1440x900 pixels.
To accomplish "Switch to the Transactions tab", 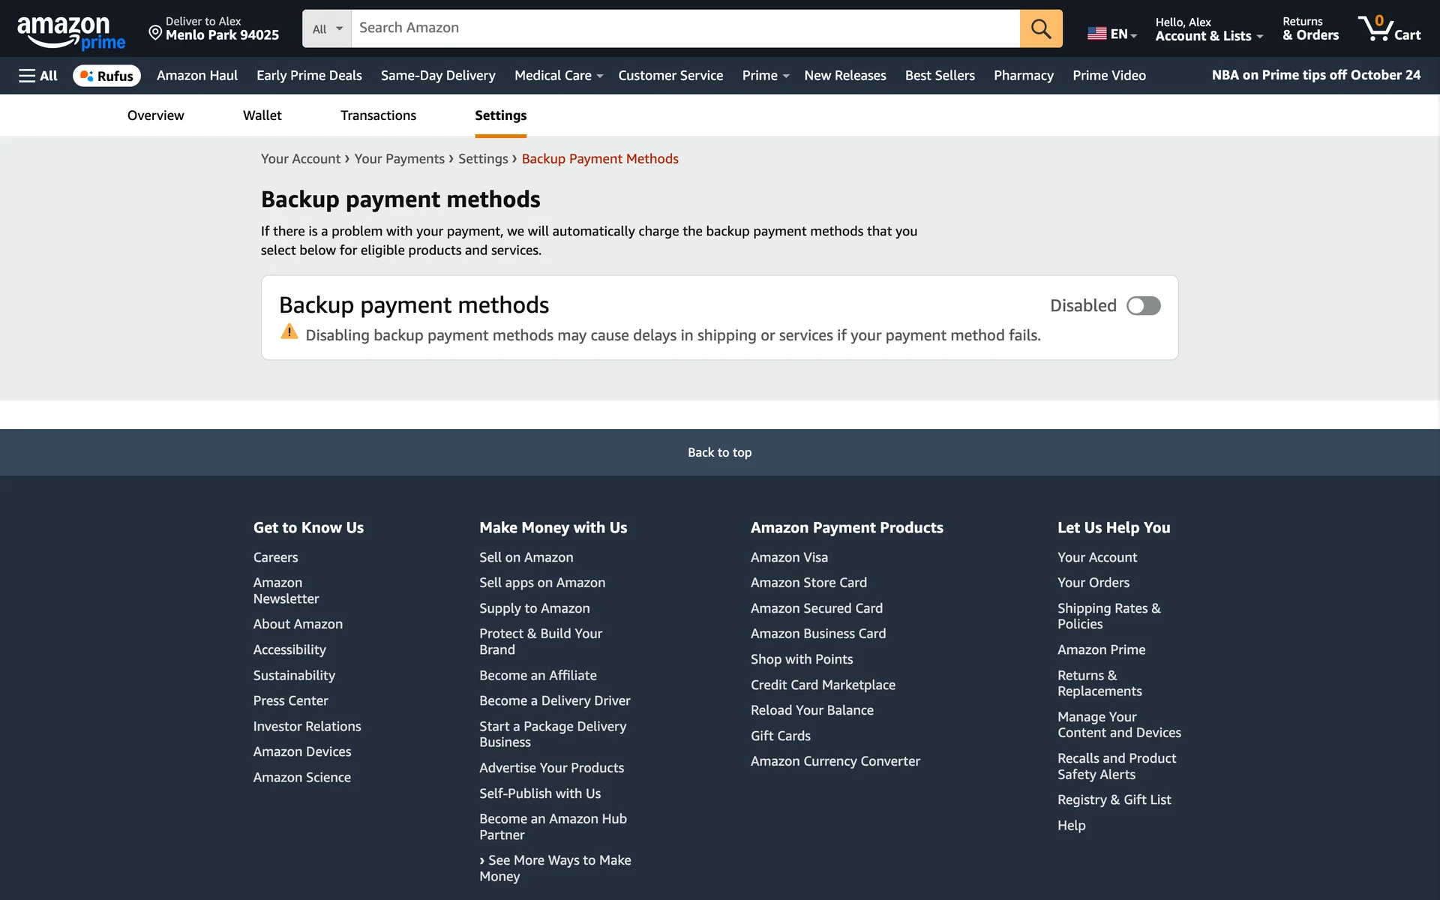I will click(378, 115).
